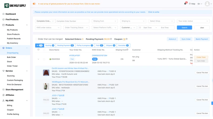213x119 pixels.
Task: Switch to the PixPay in progress tab
Action: (85, 45)
